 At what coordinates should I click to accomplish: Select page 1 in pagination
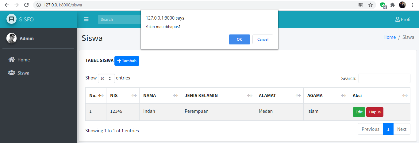(388, 129)
